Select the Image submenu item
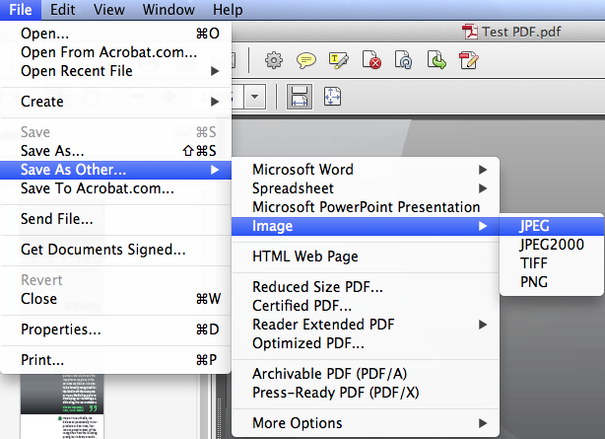The height and width of the screenshot is (439, 605). click(x=366, y=226)
